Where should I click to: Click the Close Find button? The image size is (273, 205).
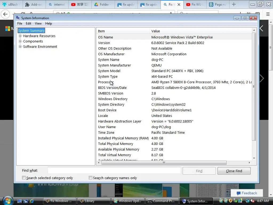(234, 171)
